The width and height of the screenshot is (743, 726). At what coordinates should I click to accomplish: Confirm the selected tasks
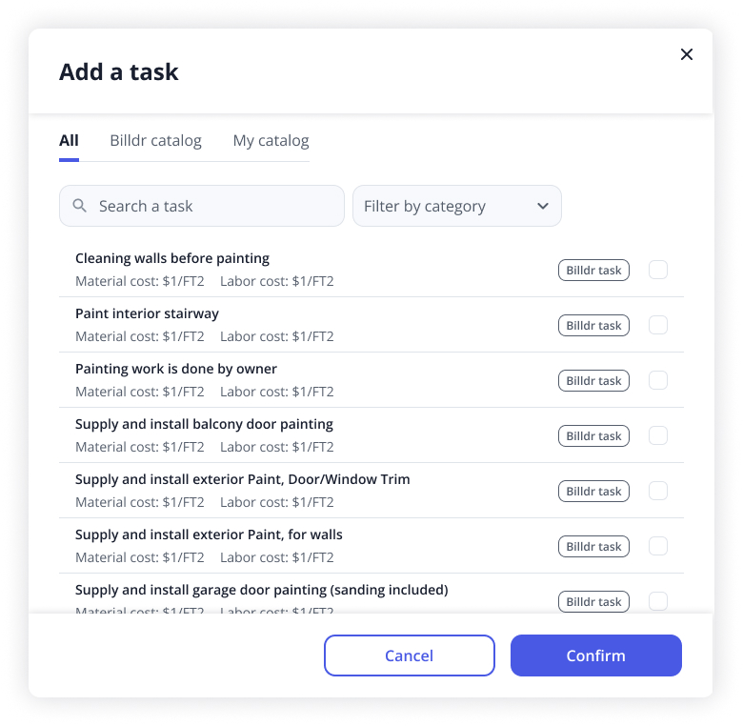(x=595, y=655)
